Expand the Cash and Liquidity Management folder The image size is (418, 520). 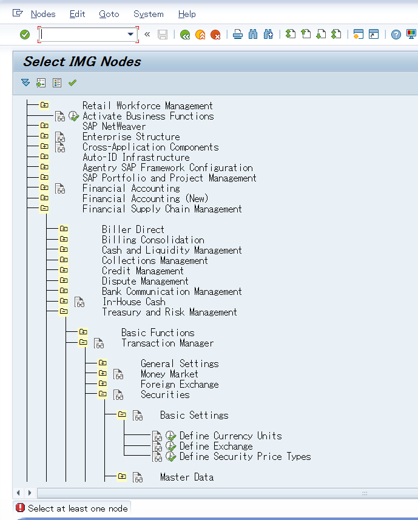click(64, 249)
